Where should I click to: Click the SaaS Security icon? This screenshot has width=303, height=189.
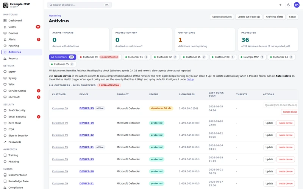[5, 110]
